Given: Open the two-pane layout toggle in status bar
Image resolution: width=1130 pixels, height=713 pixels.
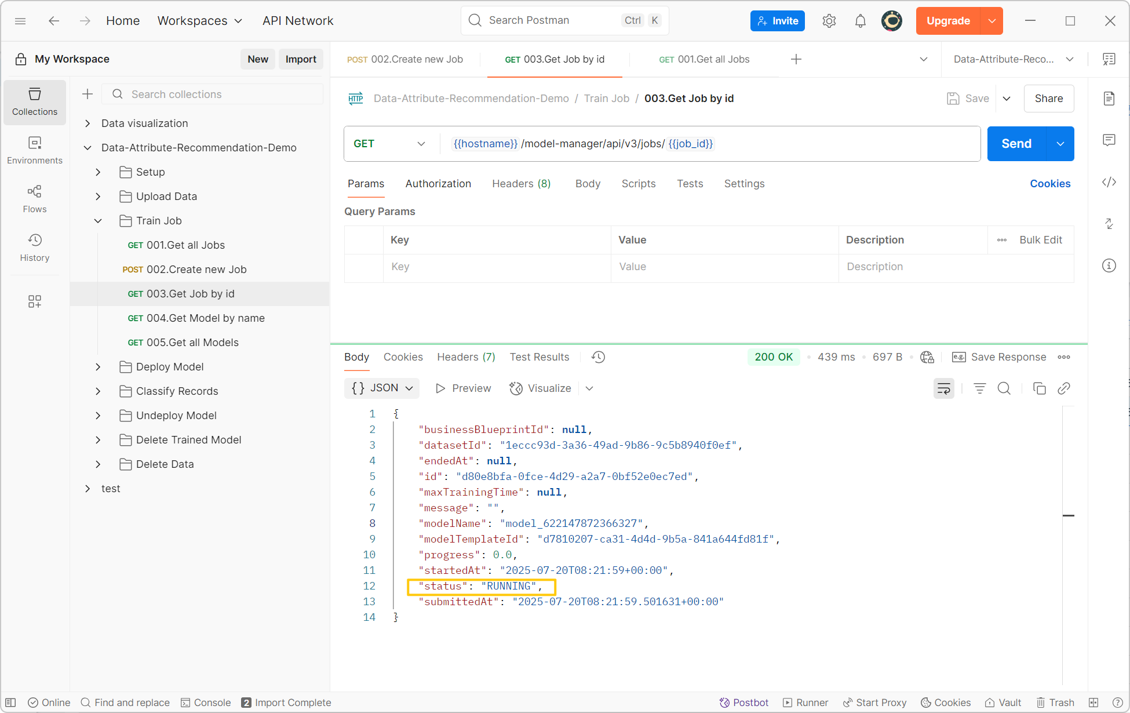Looking at the screenshot, I should [x=1093, y=703].
